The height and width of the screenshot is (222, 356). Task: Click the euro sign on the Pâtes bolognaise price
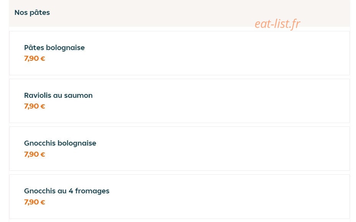[x=43, y=59]
